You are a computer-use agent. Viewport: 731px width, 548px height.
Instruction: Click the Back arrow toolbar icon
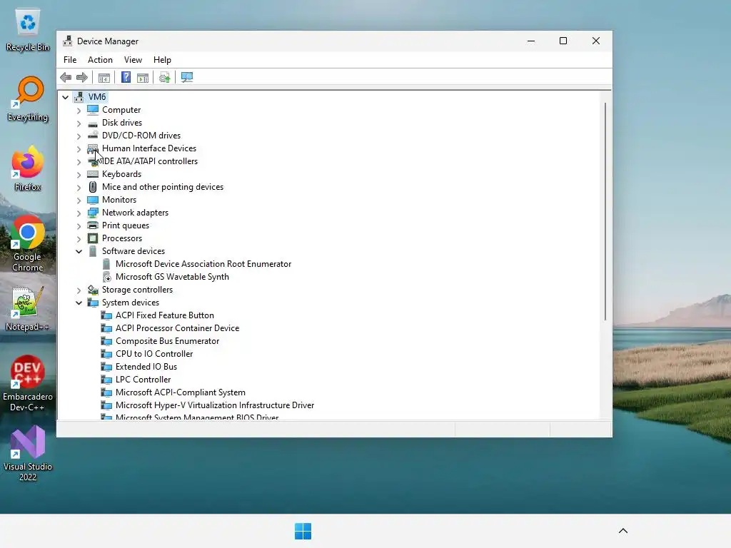[x=66, y=77]
